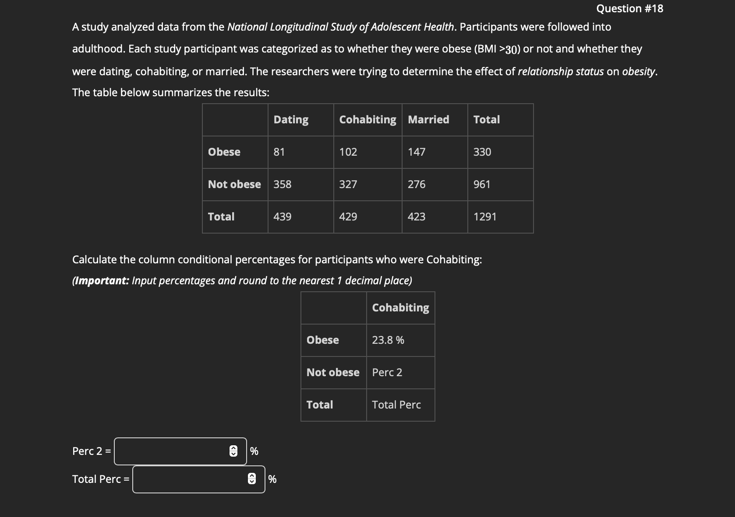Click the percent sign beside Perc 2 field

point(254,451)
